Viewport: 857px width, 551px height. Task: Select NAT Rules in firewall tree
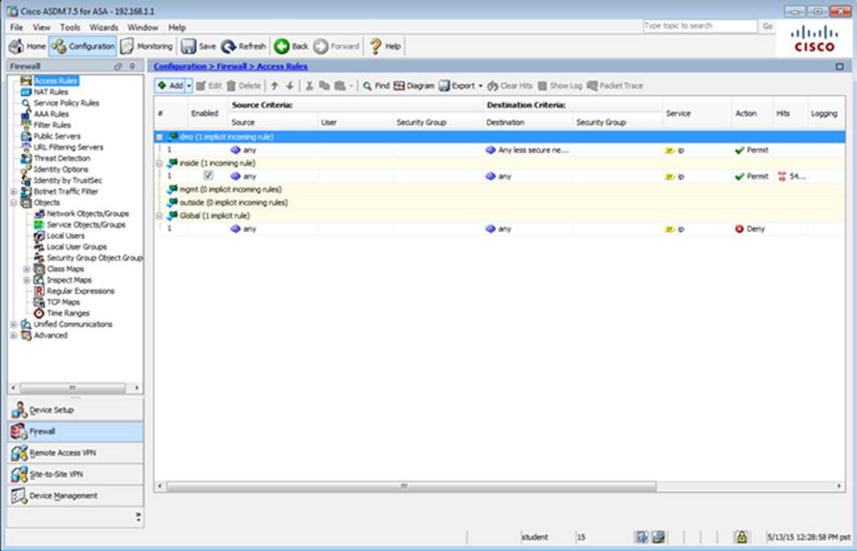[x=50, y=91]
